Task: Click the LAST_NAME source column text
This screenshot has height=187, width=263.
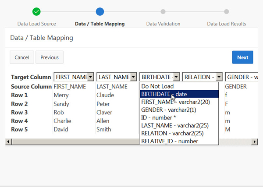Action: click(112, 87)
